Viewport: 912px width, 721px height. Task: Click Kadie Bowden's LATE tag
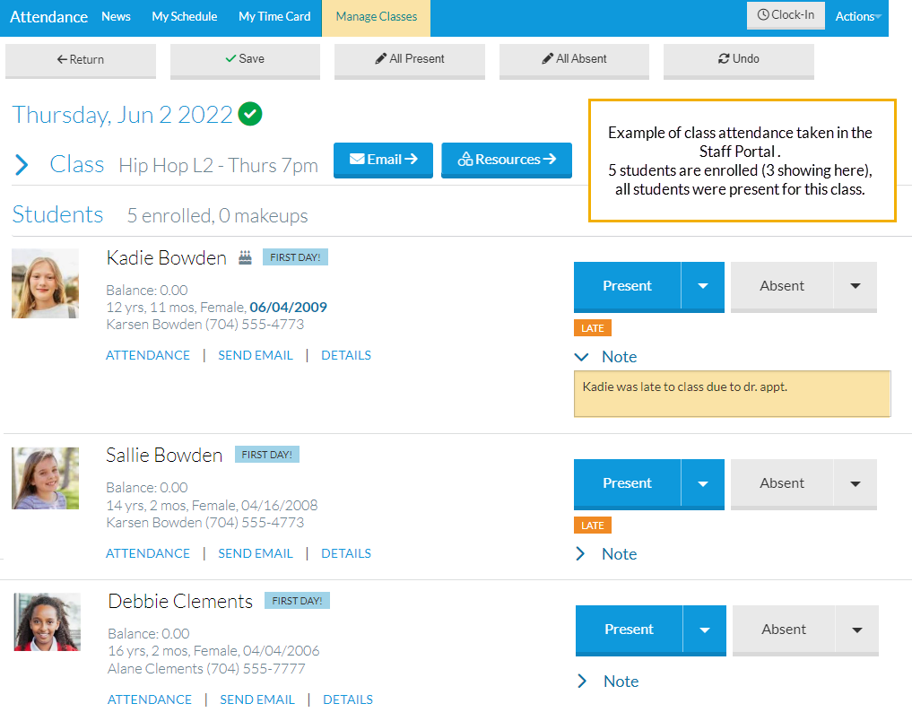click(593, 328)
